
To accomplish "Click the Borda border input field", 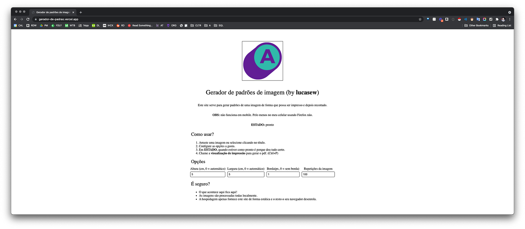I will coord(283,174).
